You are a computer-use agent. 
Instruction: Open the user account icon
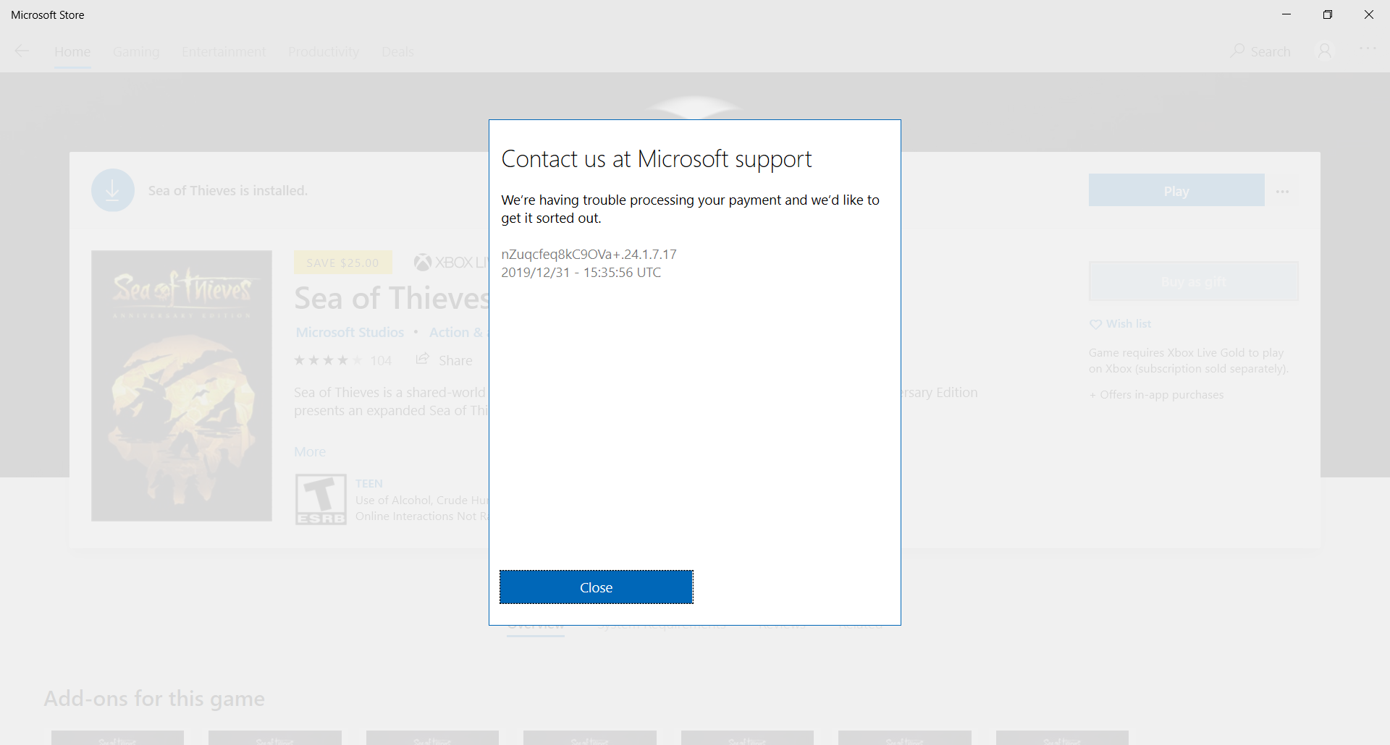1324,51
